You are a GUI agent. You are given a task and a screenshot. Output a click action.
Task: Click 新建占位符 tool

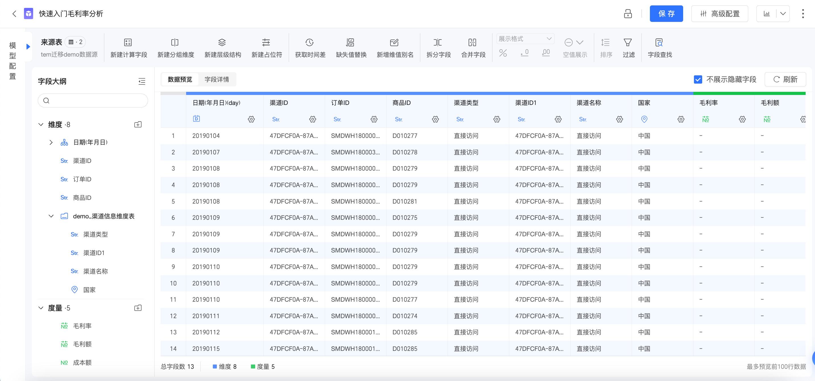(x=266, y=48)
